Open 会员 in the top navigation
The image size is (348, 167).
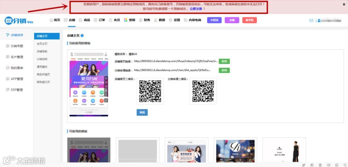click(114, 20)
